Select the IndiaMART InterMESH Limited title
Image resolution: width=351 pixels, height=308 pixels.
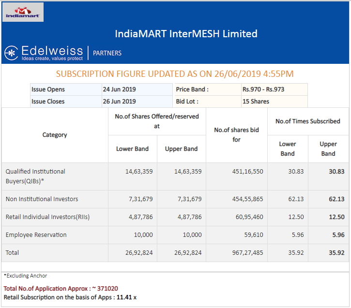(186, 34)
